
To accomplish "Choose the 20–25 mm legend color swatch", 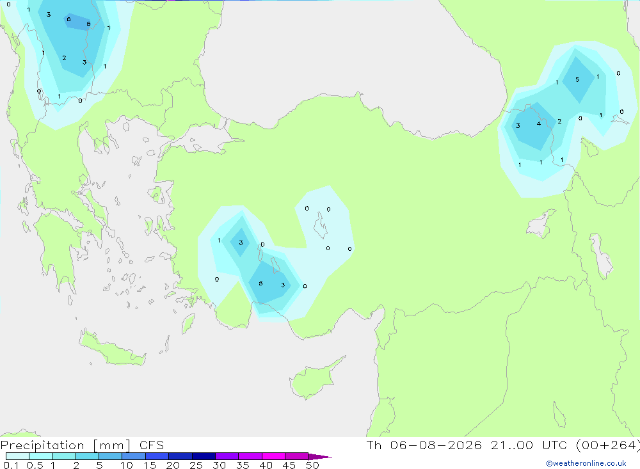I will pyautogui.click(x=180, y=456).
